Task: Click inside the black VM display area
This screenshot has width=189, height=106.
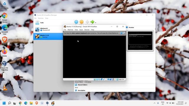Action: (94, 57)
